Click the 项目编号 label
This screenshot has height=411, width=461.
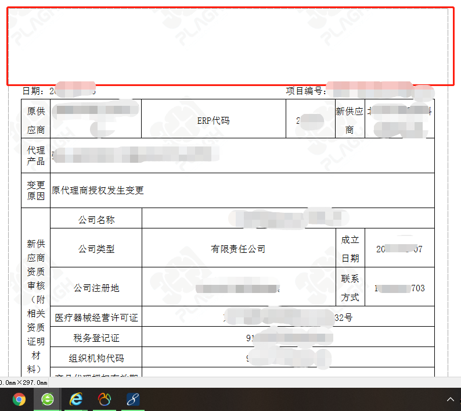[306, 91]
